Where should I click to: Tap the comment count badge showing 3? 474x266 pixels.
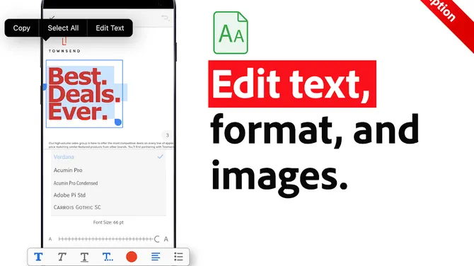tap(167, 135)
